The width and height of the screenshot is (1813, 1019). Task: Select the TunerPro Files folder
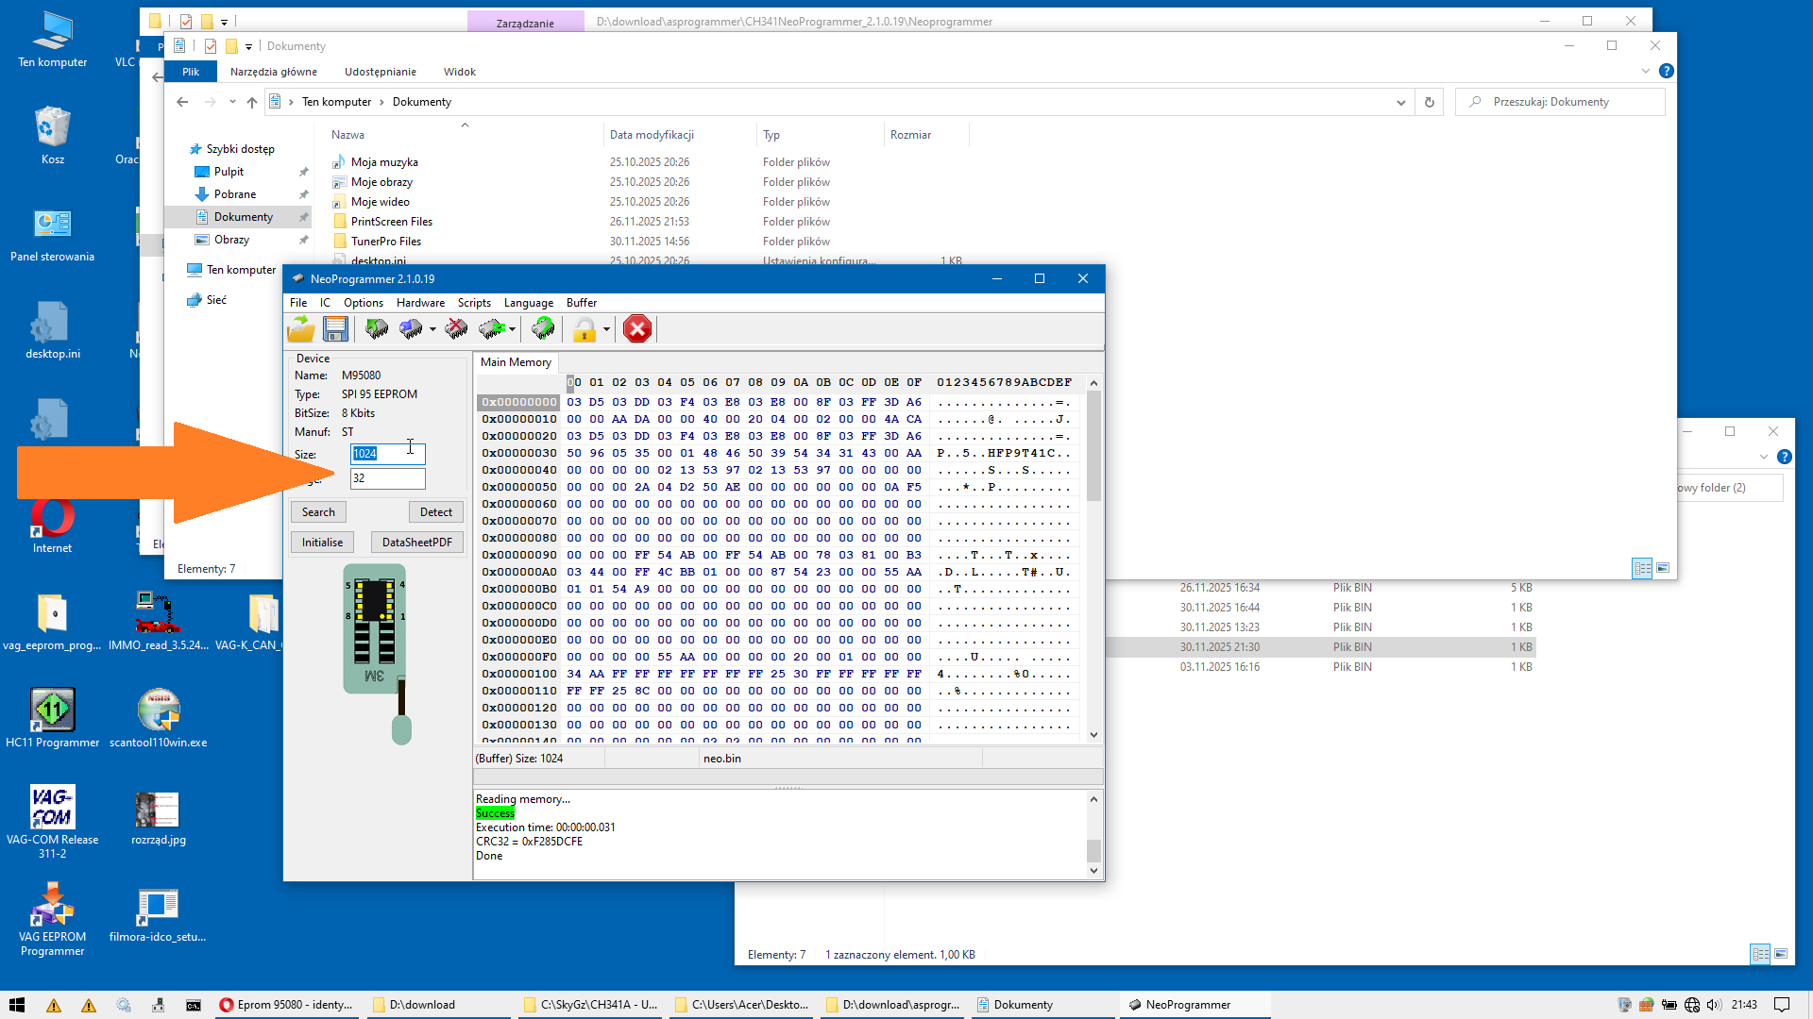pos(386,242)
